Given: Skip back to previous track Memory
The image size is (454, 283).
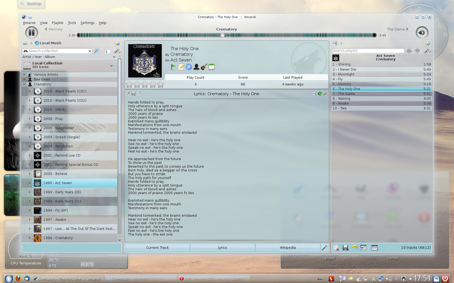Looking at the screenshot, I should tap(54, 29).
